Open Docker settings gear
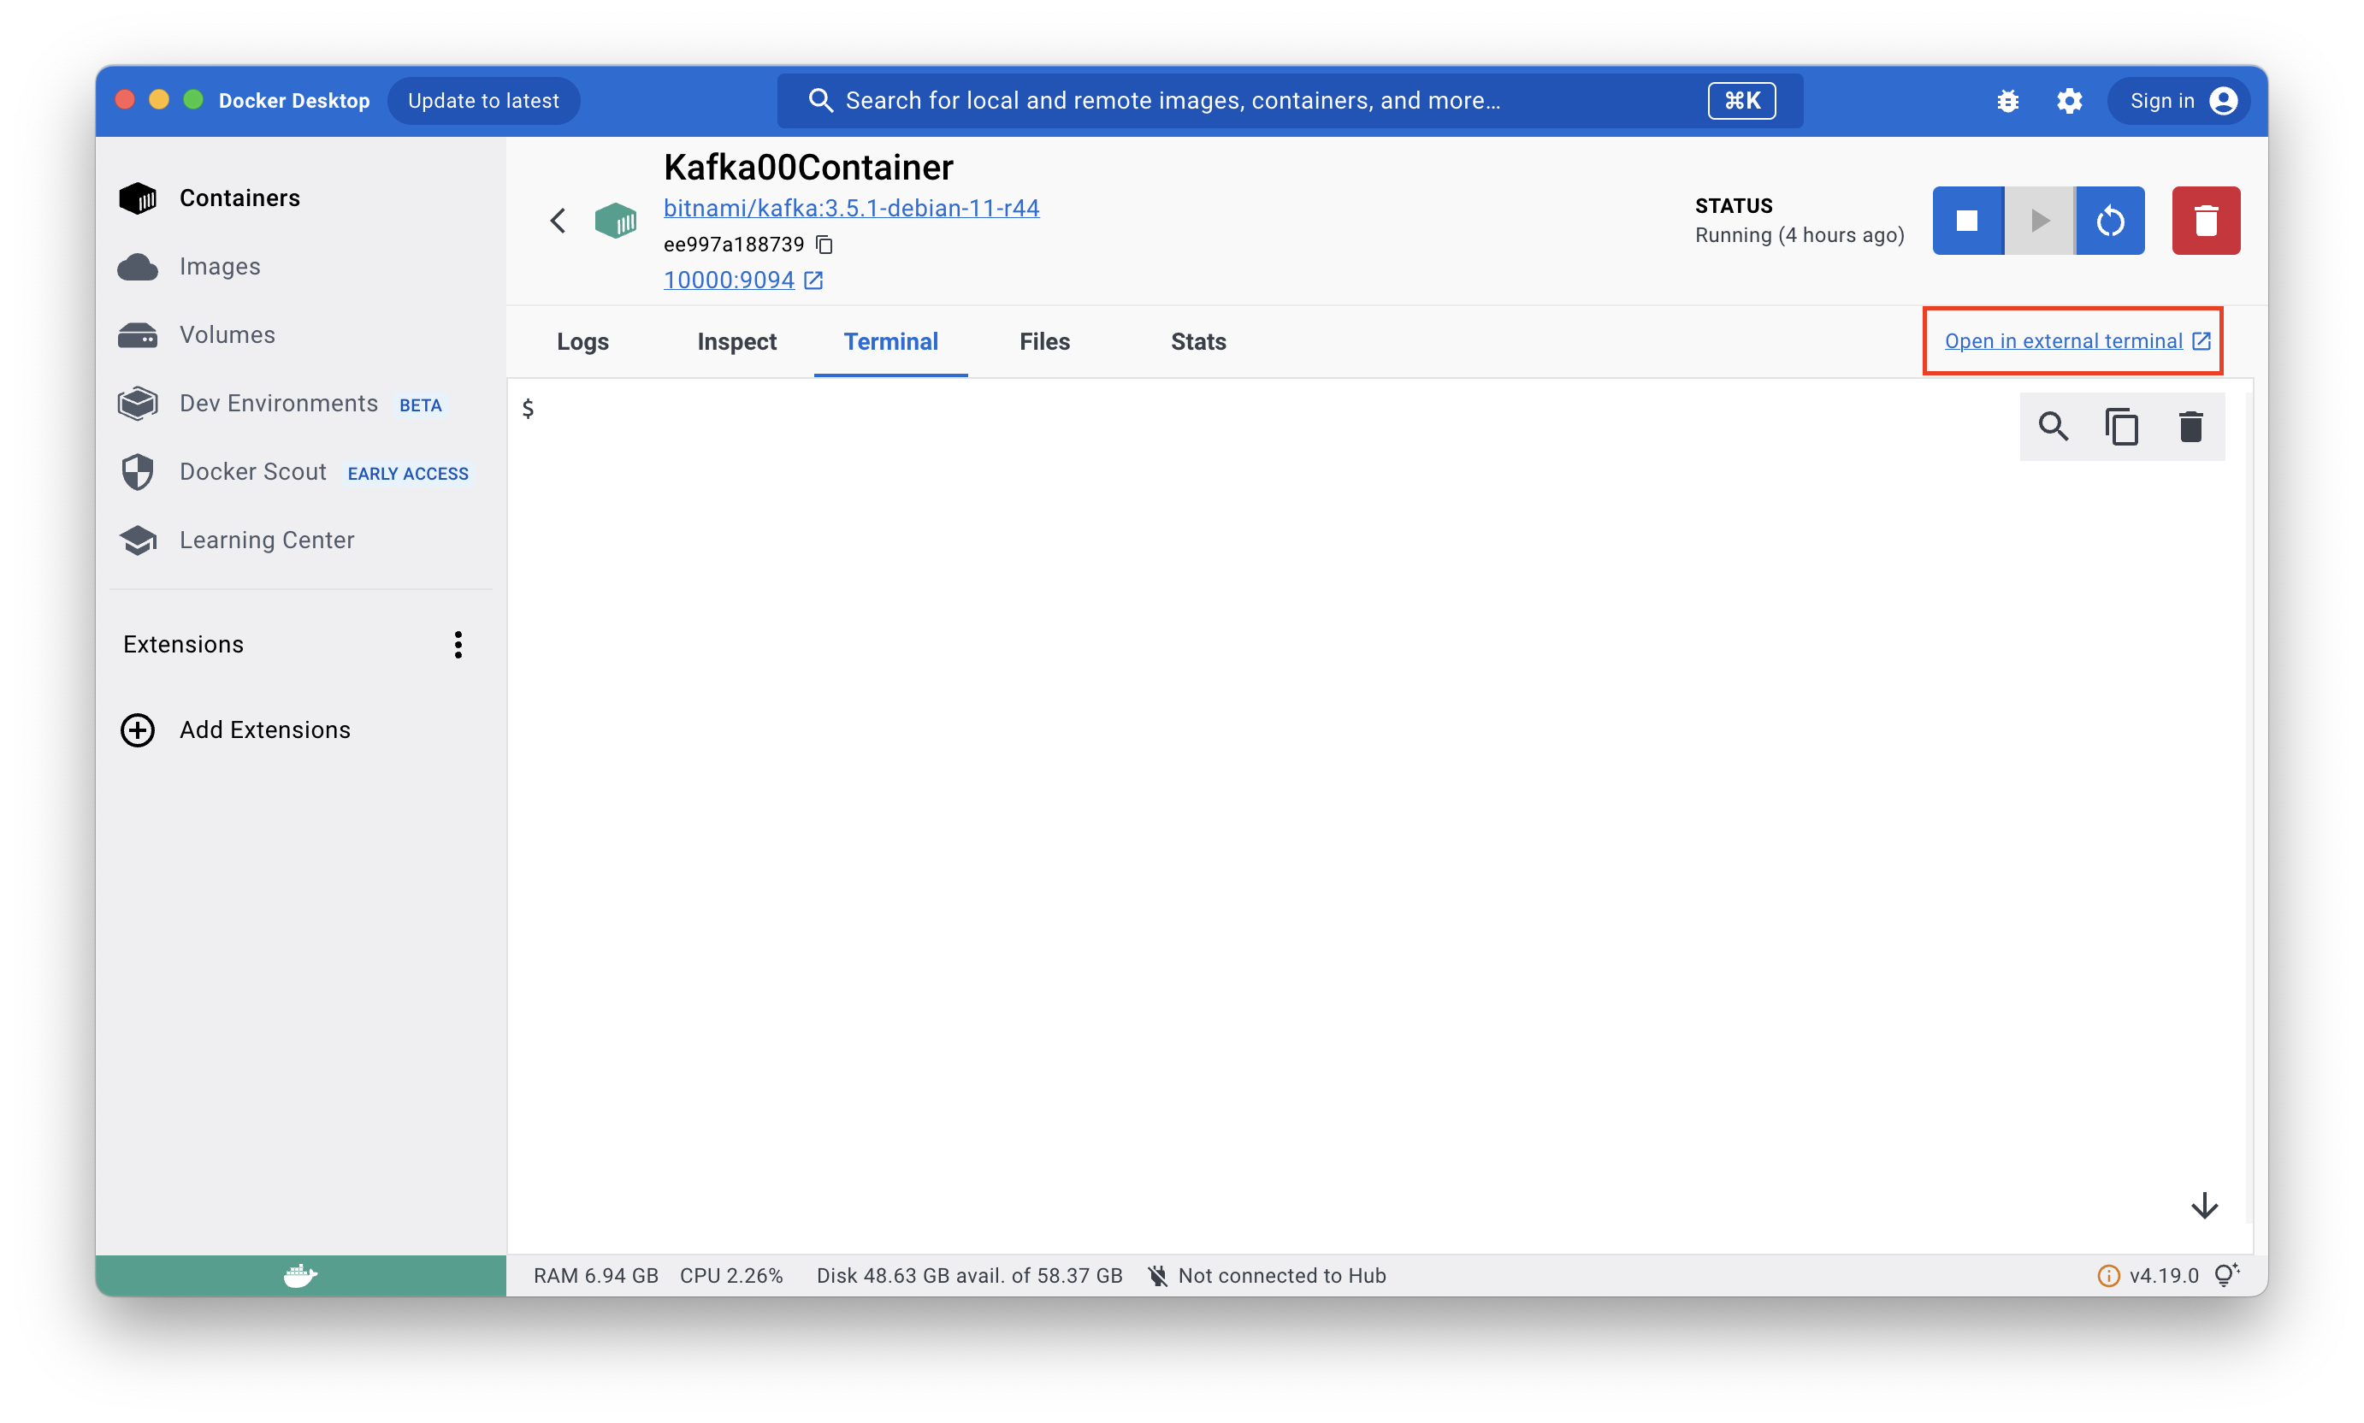 [2070, 101]
